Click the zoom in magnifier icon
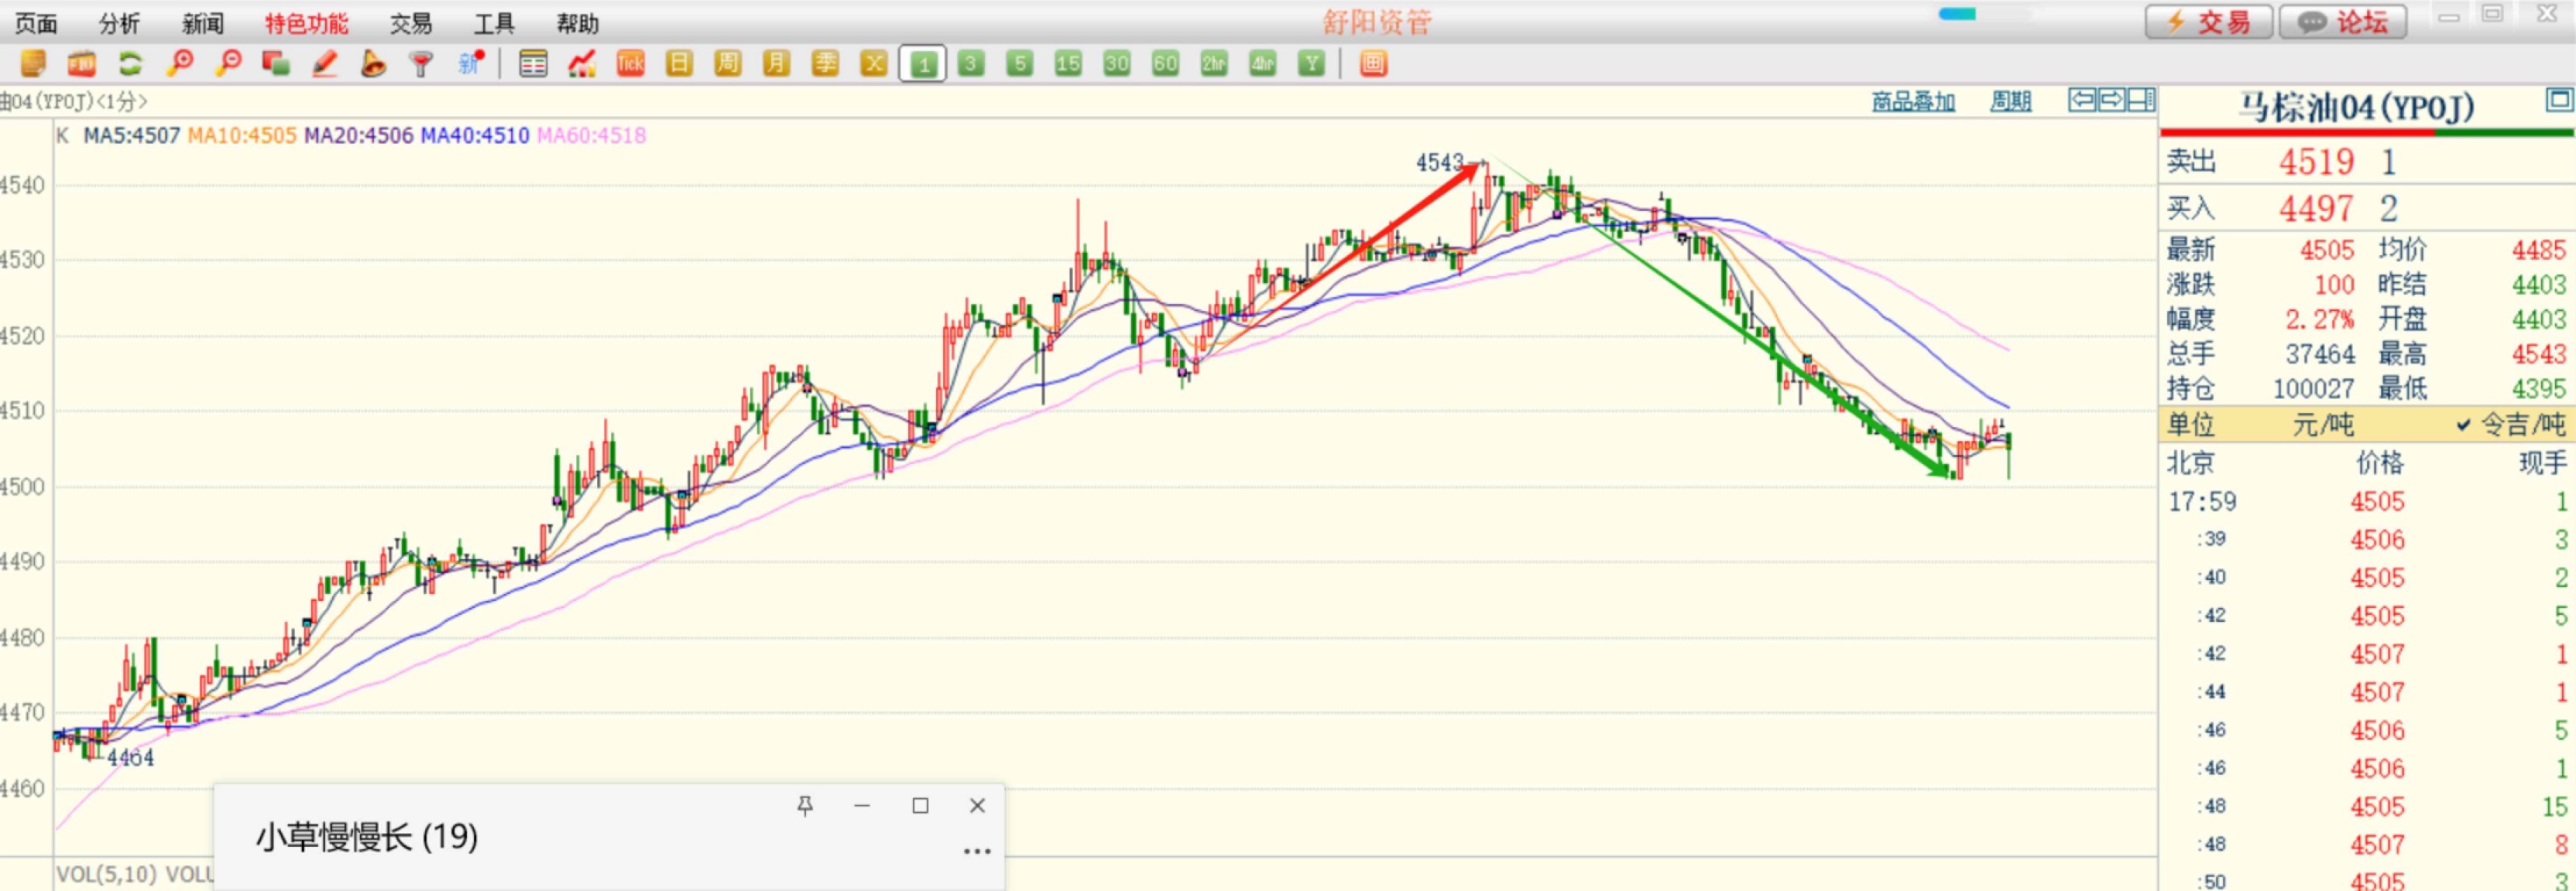2576x891 pixels. pyautogui.click(x=180, y=64)
